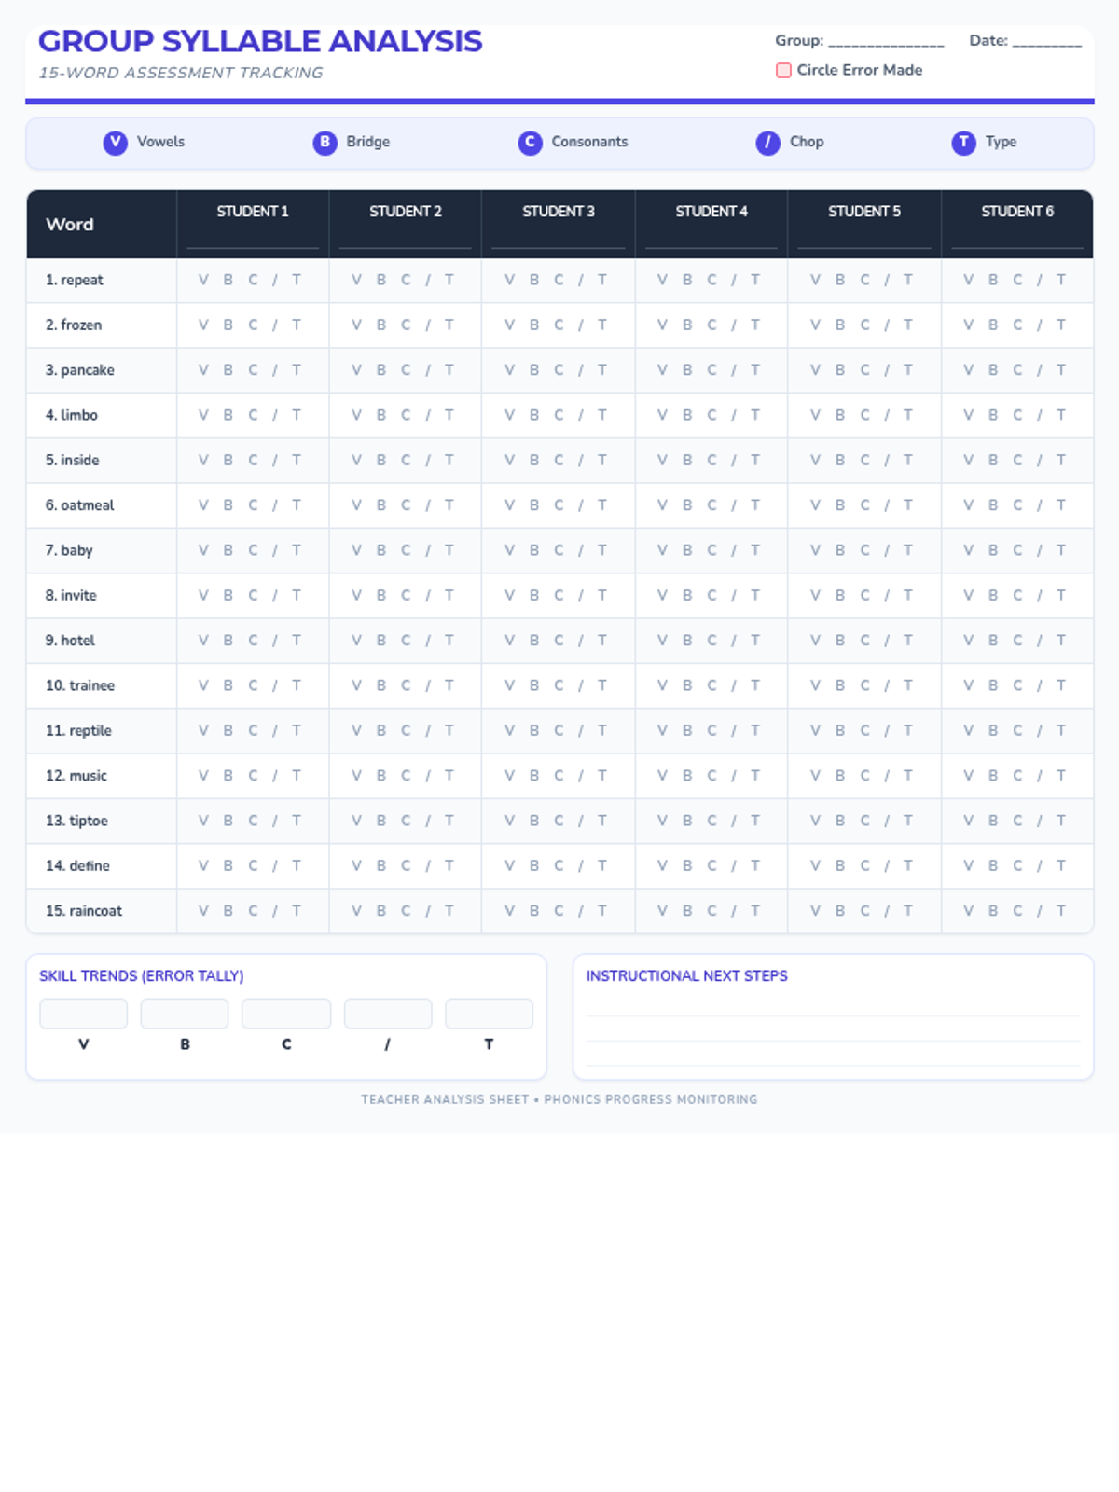Click the Chop slash legend icon
This screenshot has width=1119, height=1492.
[767, 143]
